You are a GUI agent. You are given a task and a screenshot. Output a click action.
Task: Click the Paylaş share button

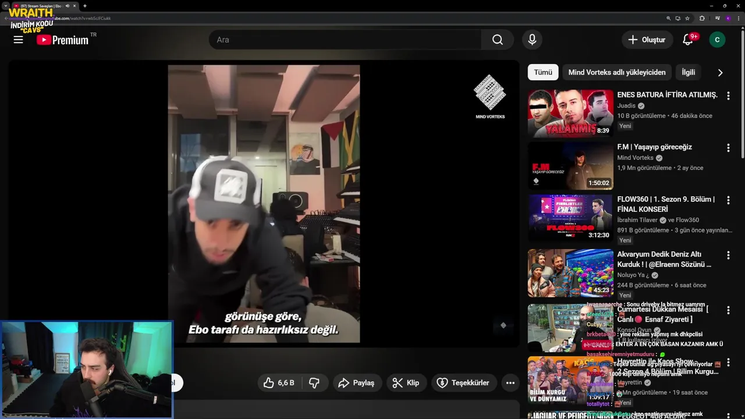point(357,382)
